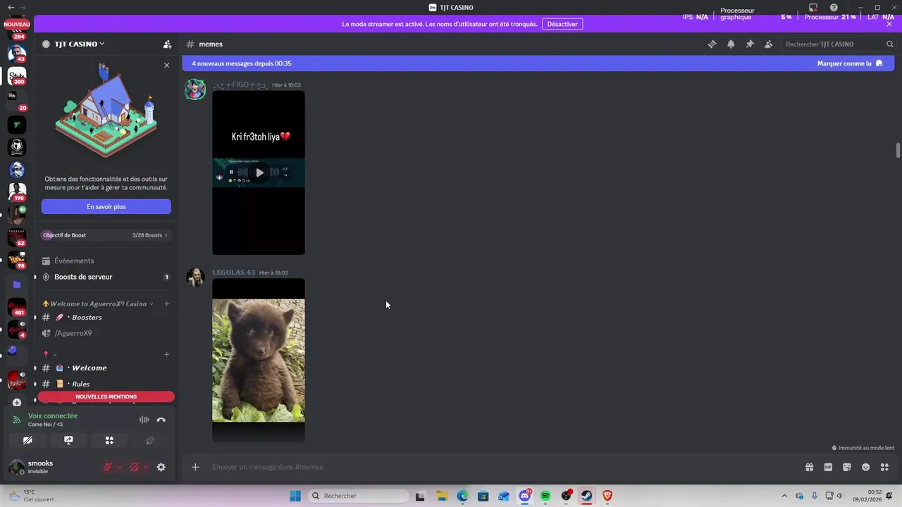The height and width of the screenshot is (507, 902).
Task: Add channel to the pin emoji category
Action: coord(167,354)
